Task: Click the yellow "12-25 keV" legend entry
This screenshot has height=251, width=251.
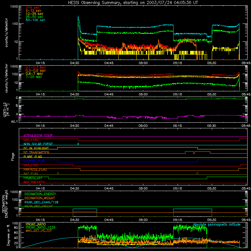Action: [35, 14]
